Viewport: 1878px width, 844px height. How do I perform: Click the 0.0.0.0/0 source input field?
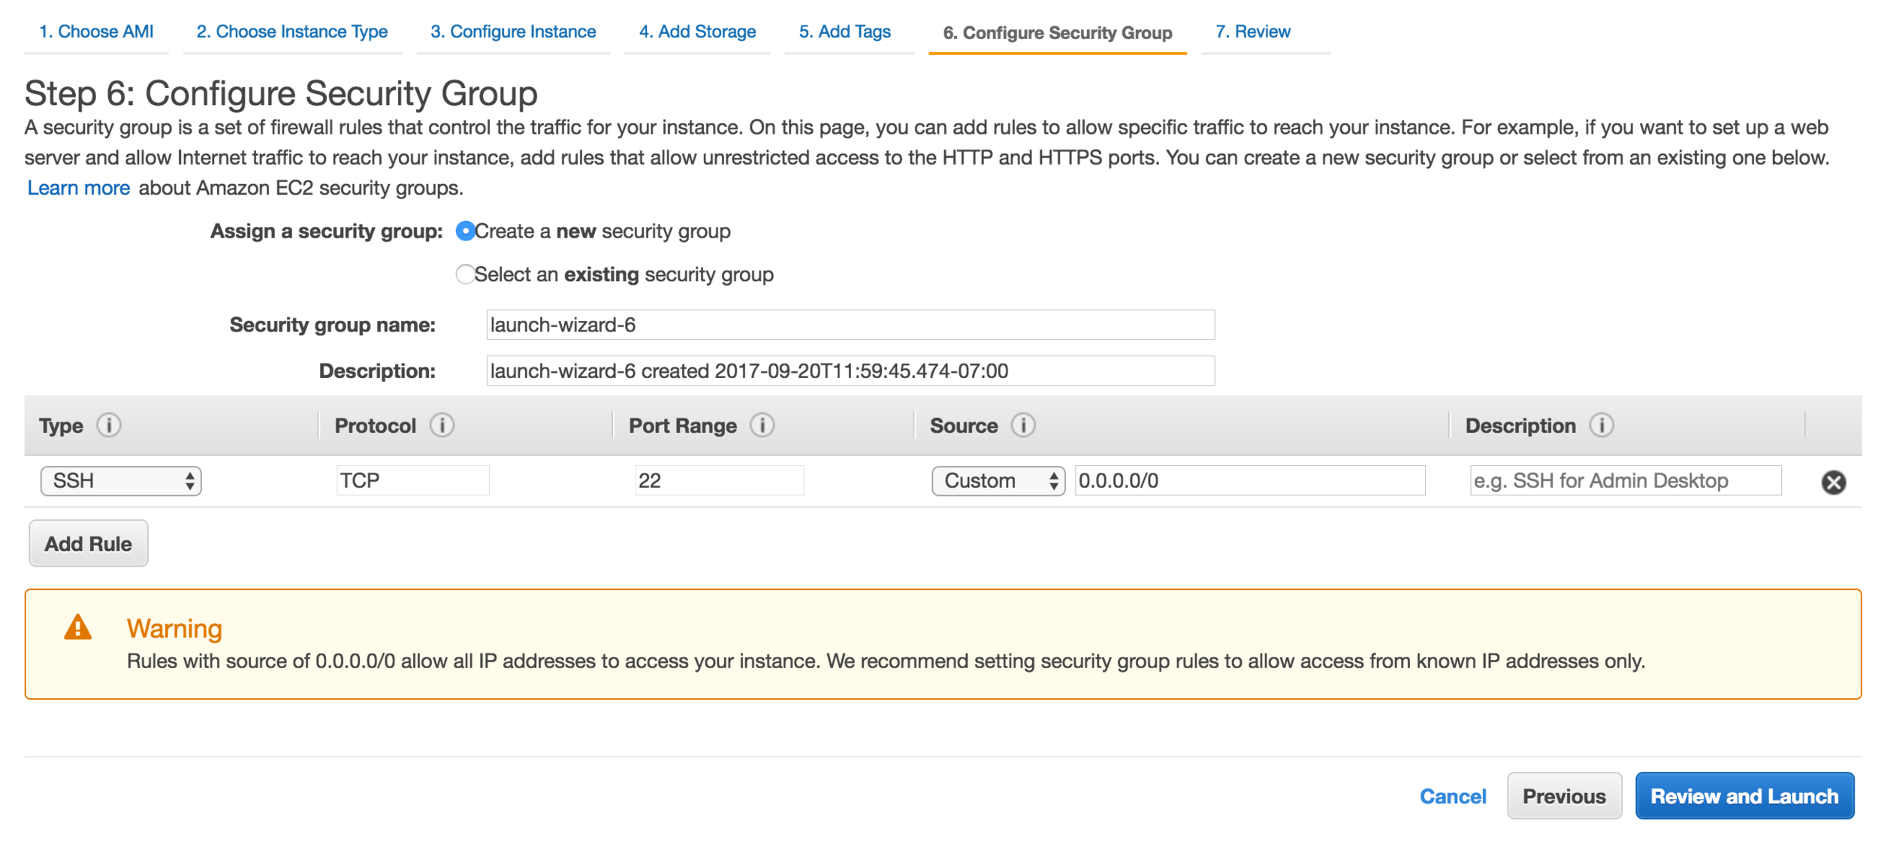coord(1249,481)
